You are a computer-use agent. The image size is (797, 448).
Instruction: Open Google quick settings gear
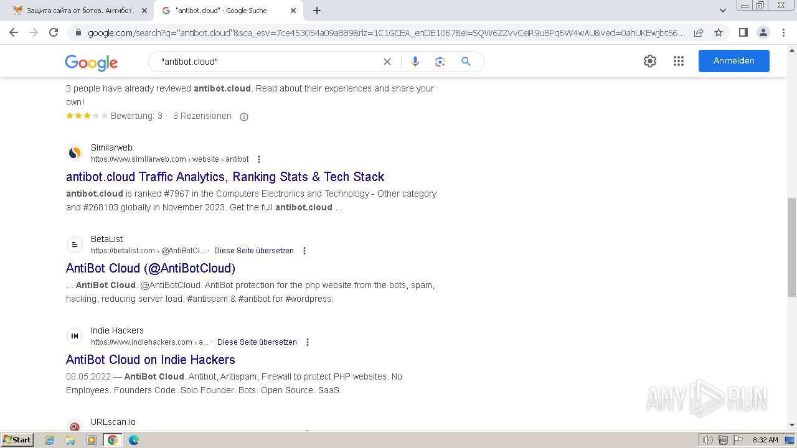point(650,61)
